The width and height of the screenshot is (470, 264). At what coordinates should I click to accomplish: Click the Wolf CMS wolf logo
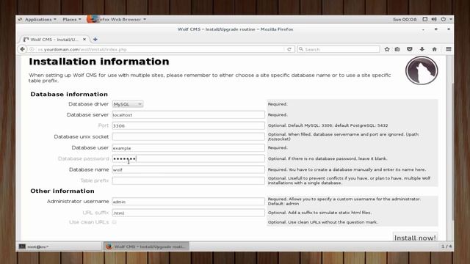(x=422, y=70)
